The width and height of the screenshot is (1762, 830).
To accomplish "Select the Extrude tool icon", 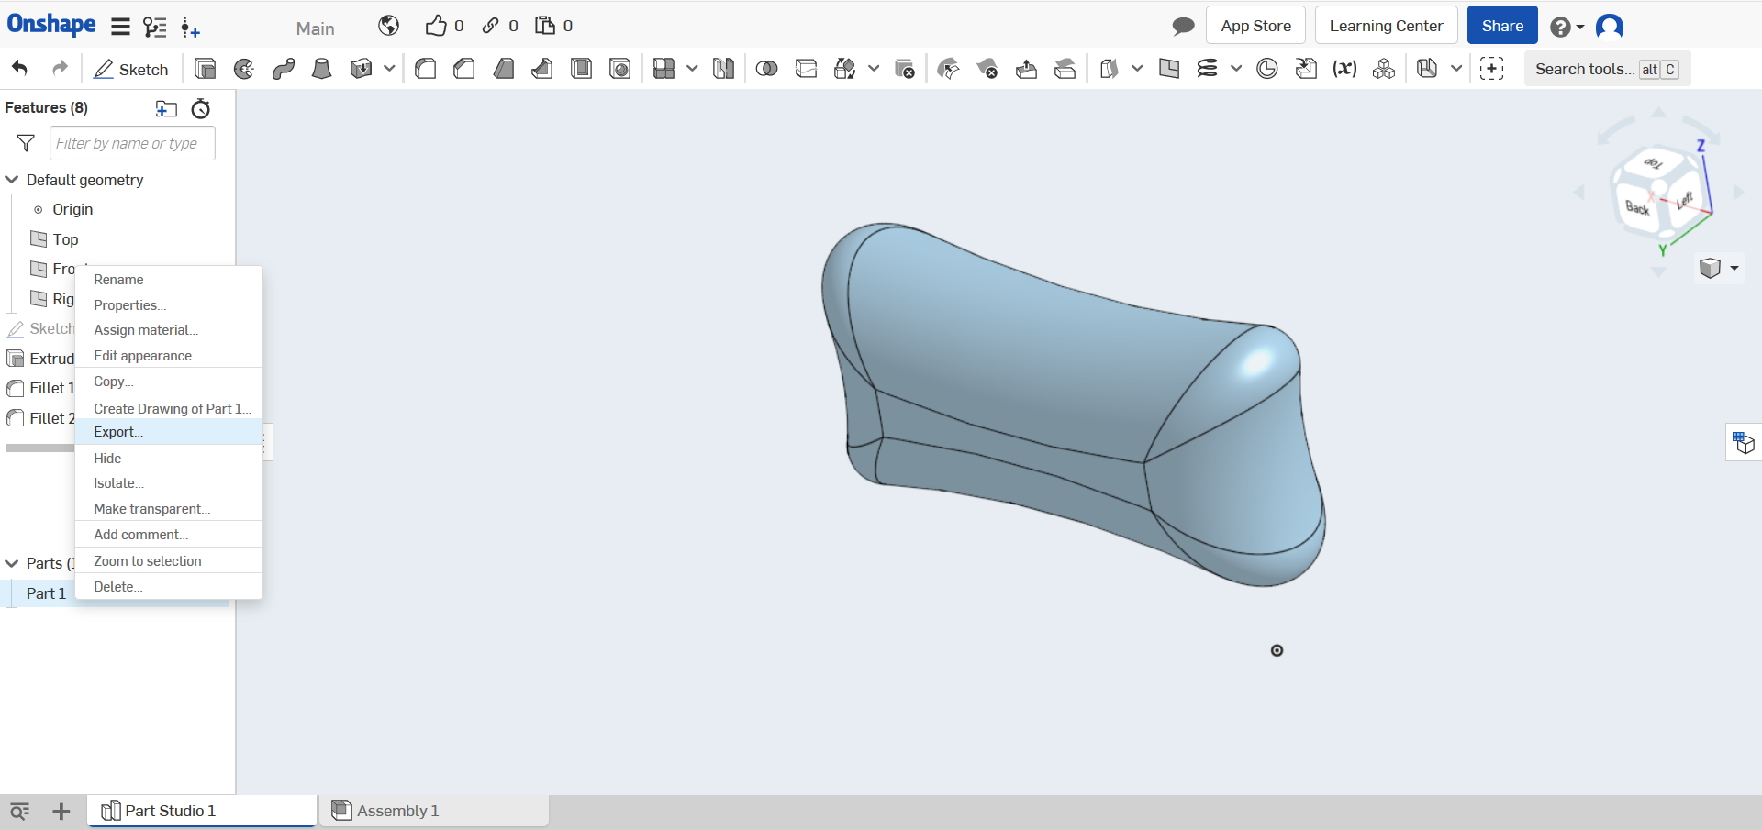I will pyautogui.click(x=206, y=70).
